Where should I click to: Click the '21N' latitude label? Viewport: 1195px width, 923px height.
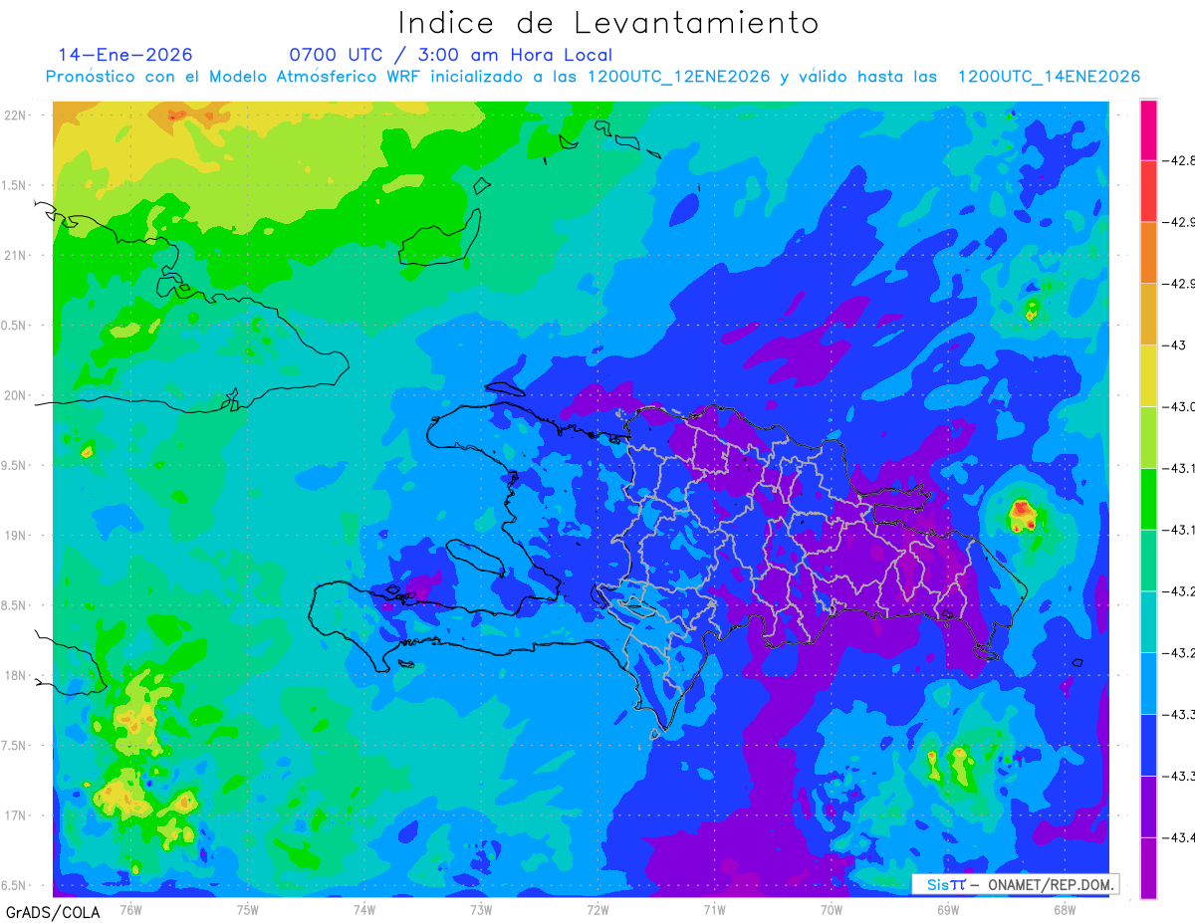tap(17, 255)
